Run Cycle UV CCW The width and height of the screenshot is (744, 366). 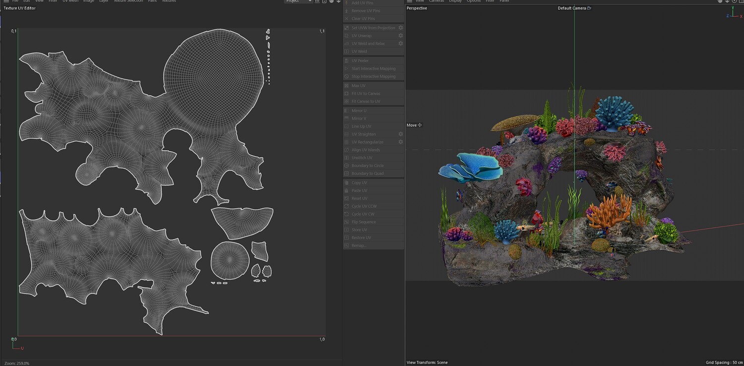pyautogui.click(x=373, y=206)
